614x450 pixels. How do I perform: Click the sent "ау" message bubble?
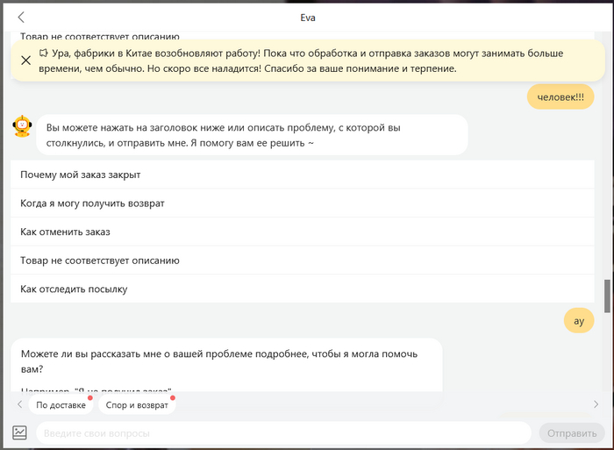[x=578, y=321]
